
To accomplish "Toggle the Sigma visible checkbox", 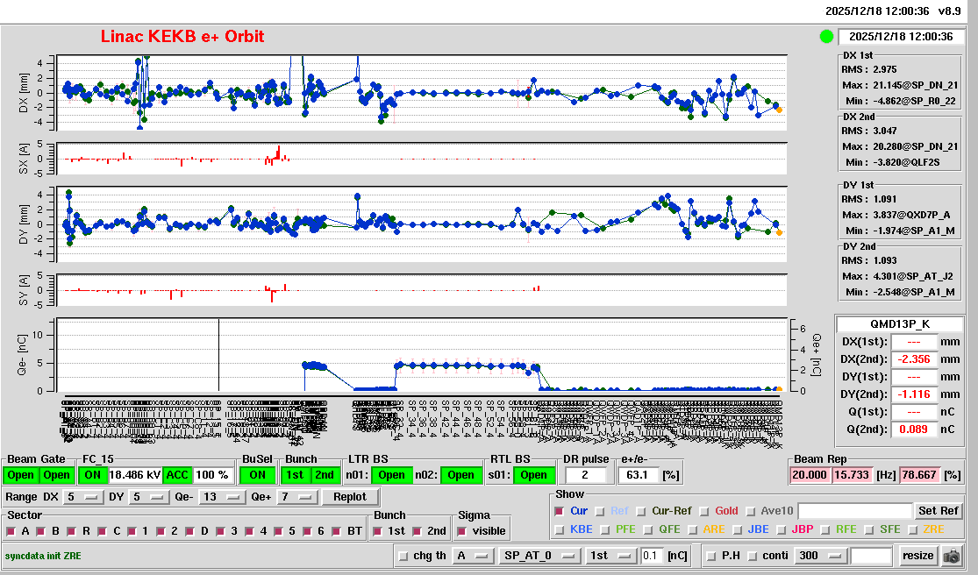I will [x=462, y=531].
